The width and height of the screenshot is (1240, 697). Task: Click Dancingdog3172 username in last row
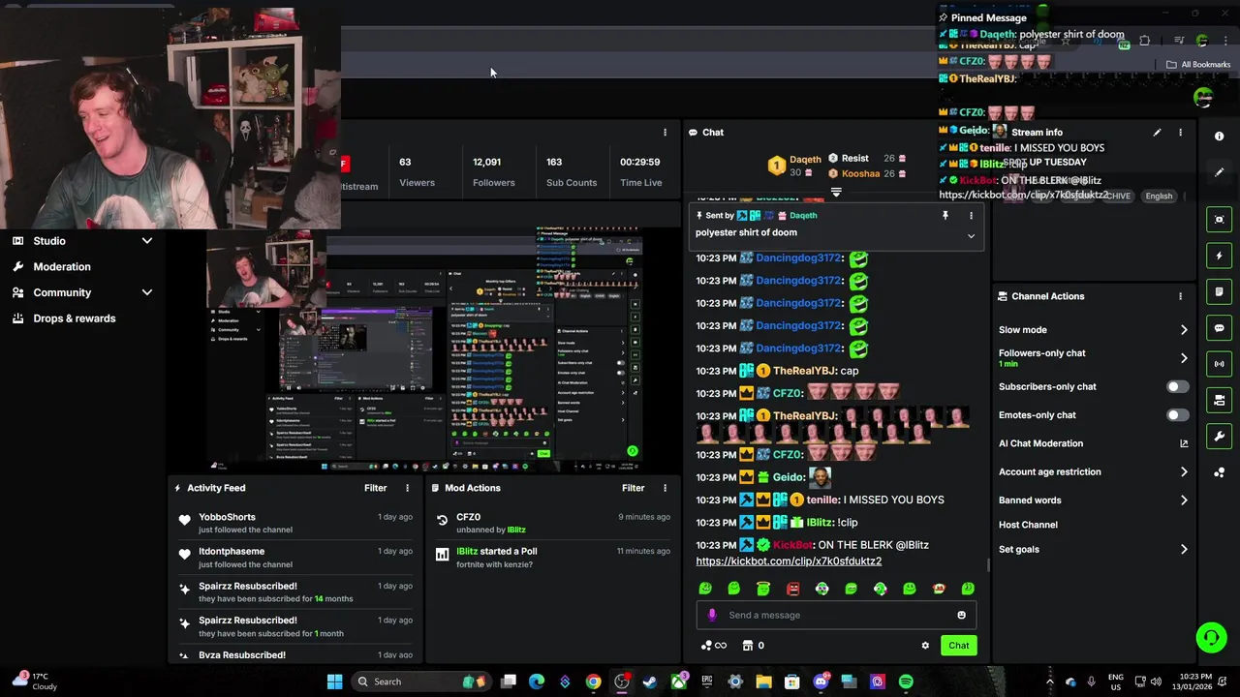(798, 348)
